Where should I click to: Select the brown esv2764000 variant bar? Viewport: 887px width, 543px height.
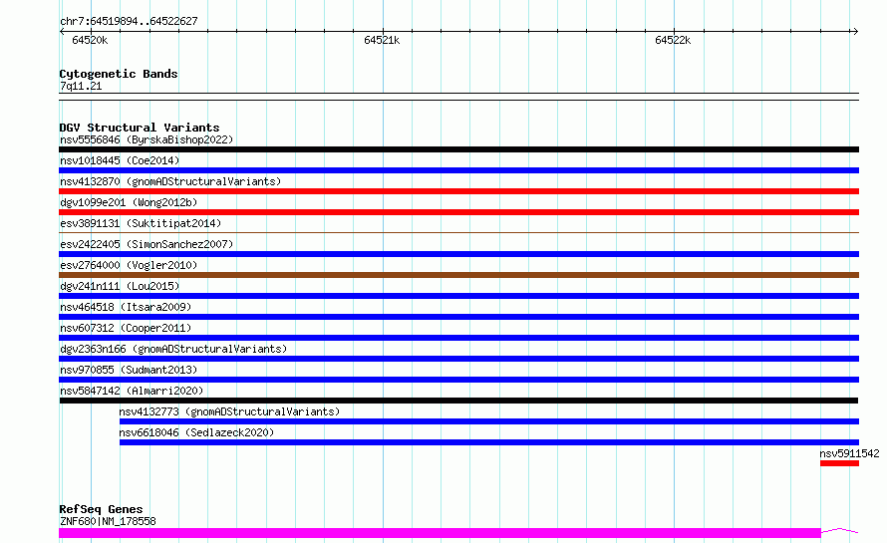pyautogui.click(x=458, y=275)
